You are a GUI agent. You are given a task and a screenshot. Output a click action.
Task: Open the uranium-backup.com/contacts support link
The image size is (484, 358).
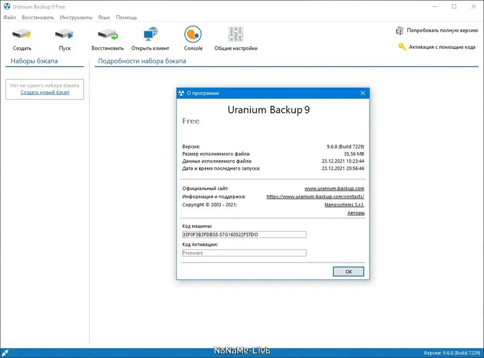(315, 197)
